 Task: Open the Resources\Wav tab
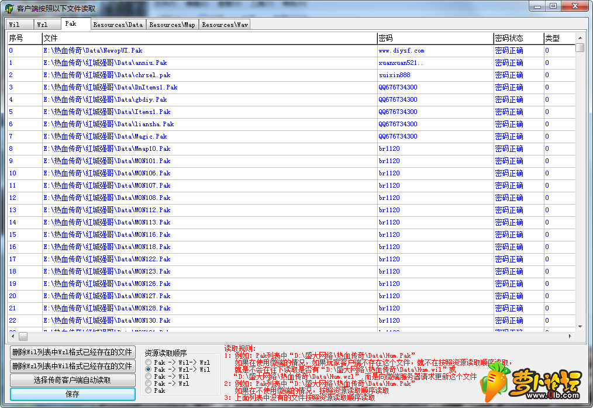coord(225,25)
